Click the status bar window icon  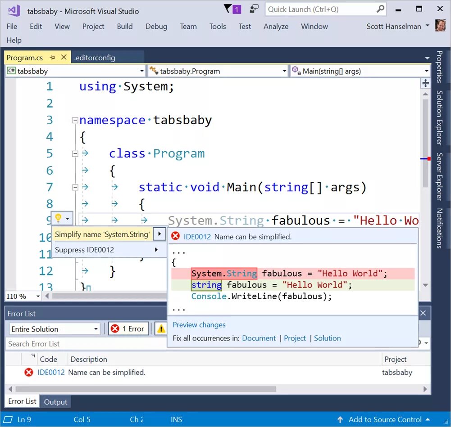click(8, 419)
